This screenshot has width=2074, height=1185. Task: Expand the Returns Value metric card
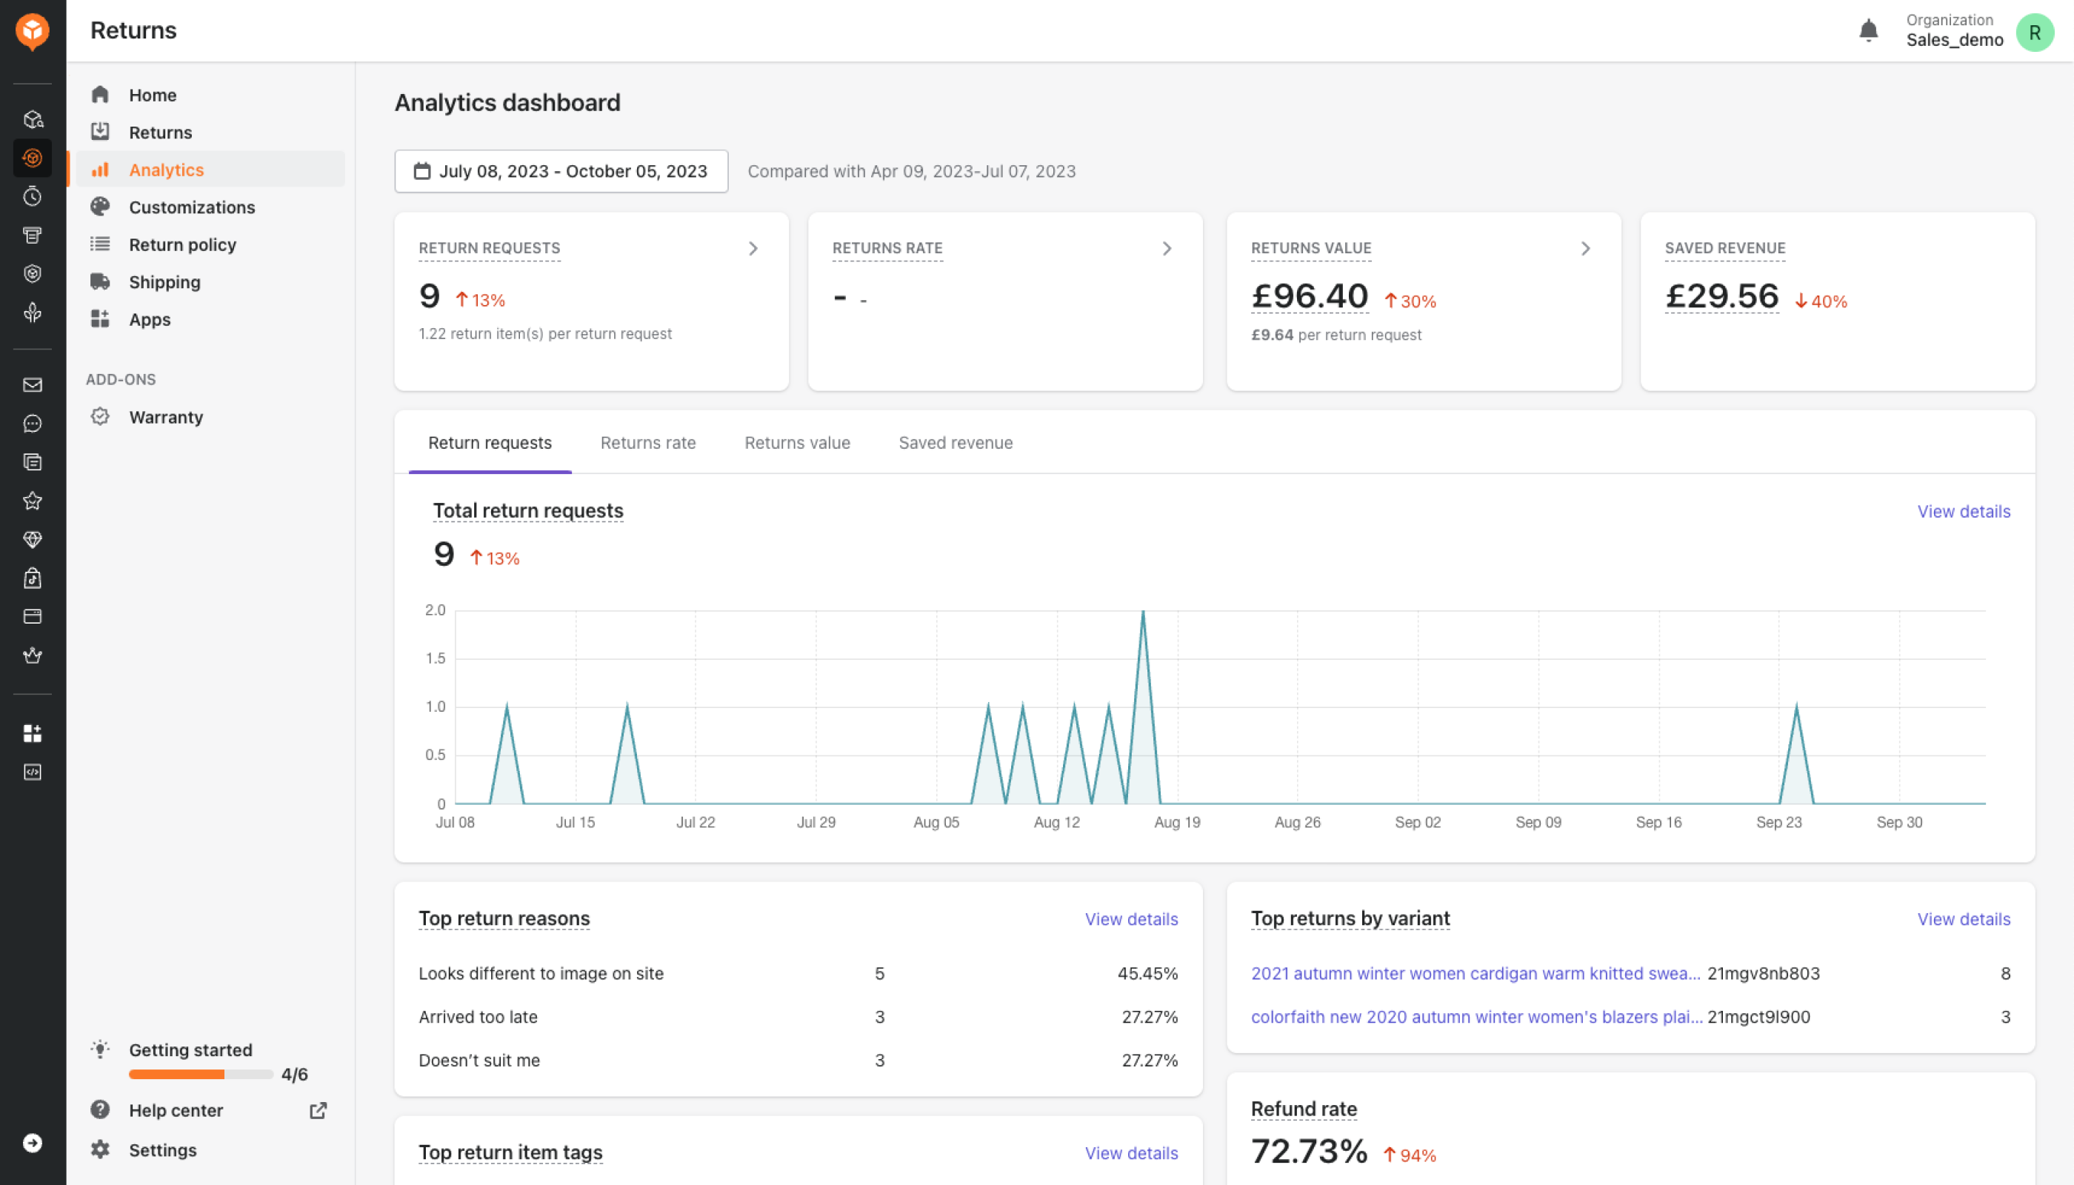pyautogui.click(x=1585, y=247)
